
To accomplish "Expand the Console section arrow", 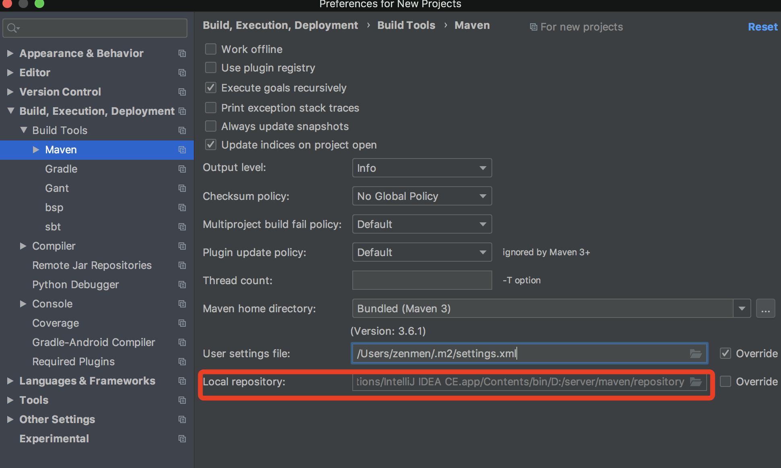I will point(23,304).
